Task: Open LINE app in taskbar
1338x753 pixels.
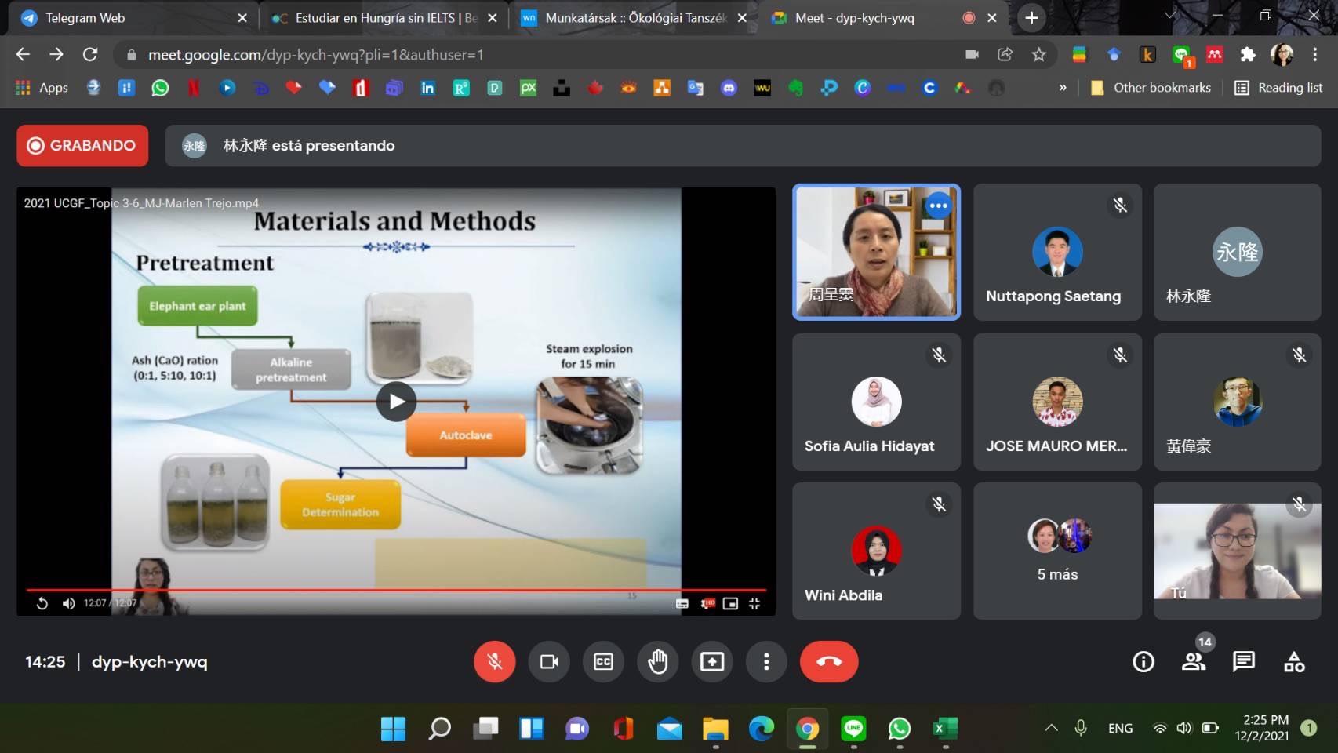Action: point(853,729)
